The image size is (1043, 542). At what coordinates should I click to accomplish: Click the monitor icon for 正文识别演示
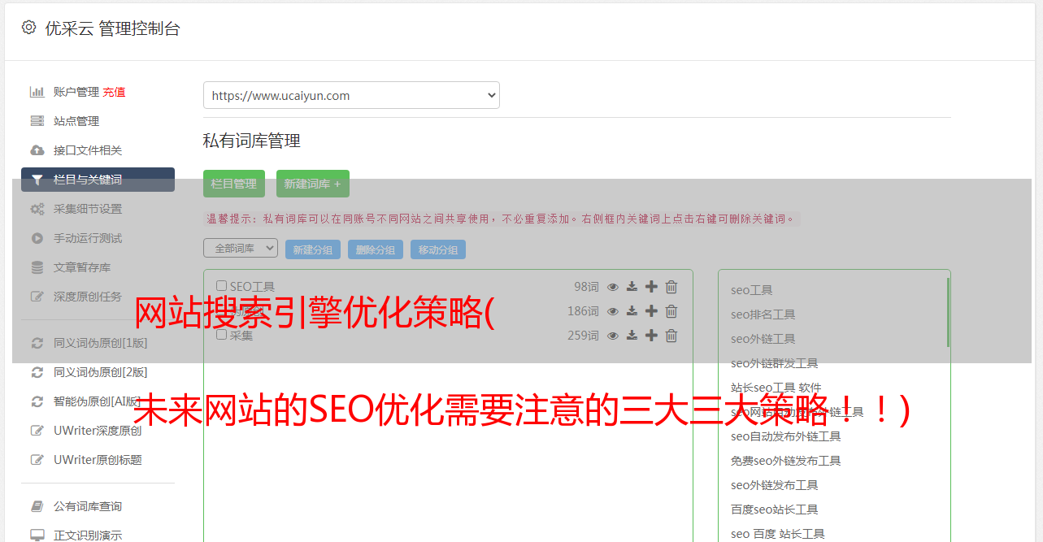(37, 535)
